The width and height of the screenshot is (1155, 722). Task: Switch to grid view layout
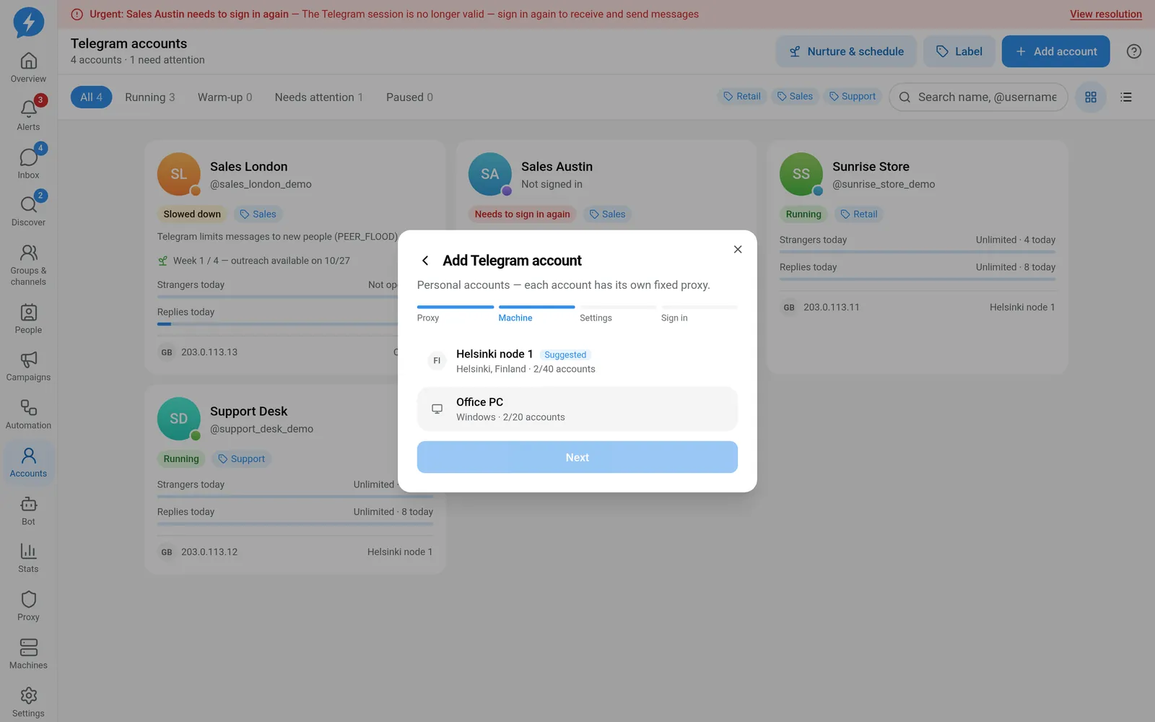[1090, 97]
